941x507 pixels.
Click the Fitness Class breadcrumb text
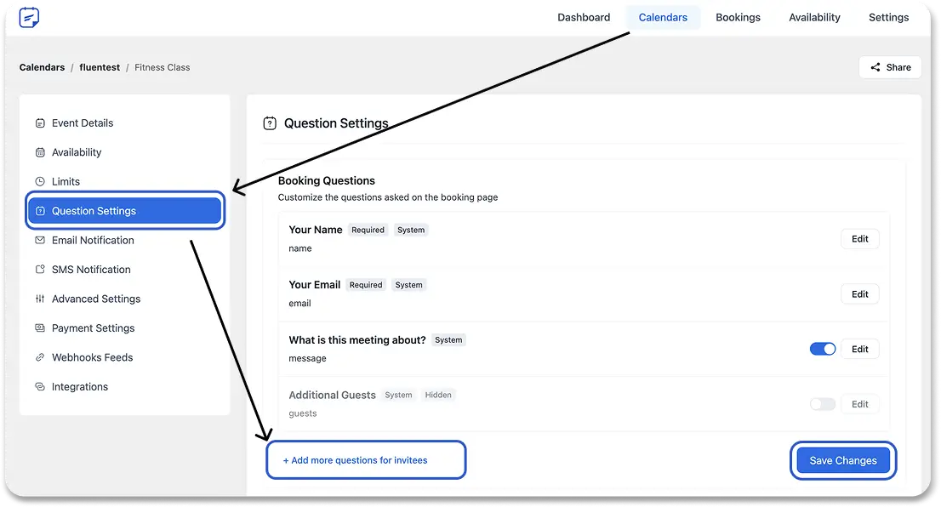pos(162,67)
